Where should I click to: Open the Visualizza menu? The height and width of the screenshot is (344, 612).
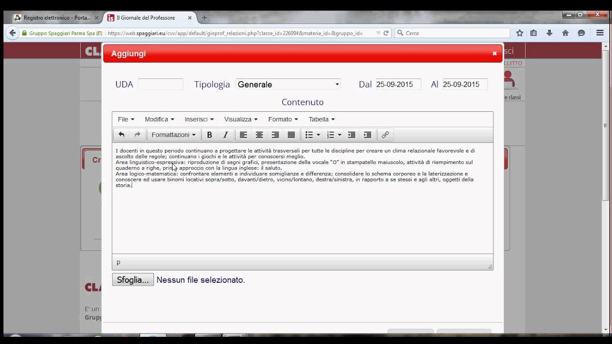240,119
